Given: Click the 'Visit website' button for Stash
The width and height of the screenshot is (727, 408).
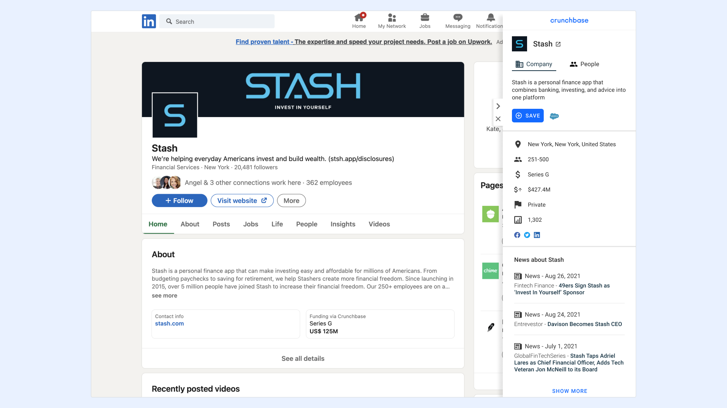Looking at the screenshot, I should click(x=241, y=200).
